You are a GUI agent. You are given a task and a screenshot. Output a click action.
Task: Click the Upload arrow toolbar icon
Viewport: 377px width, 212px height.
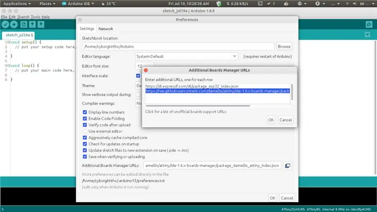[x=14, y=24]
